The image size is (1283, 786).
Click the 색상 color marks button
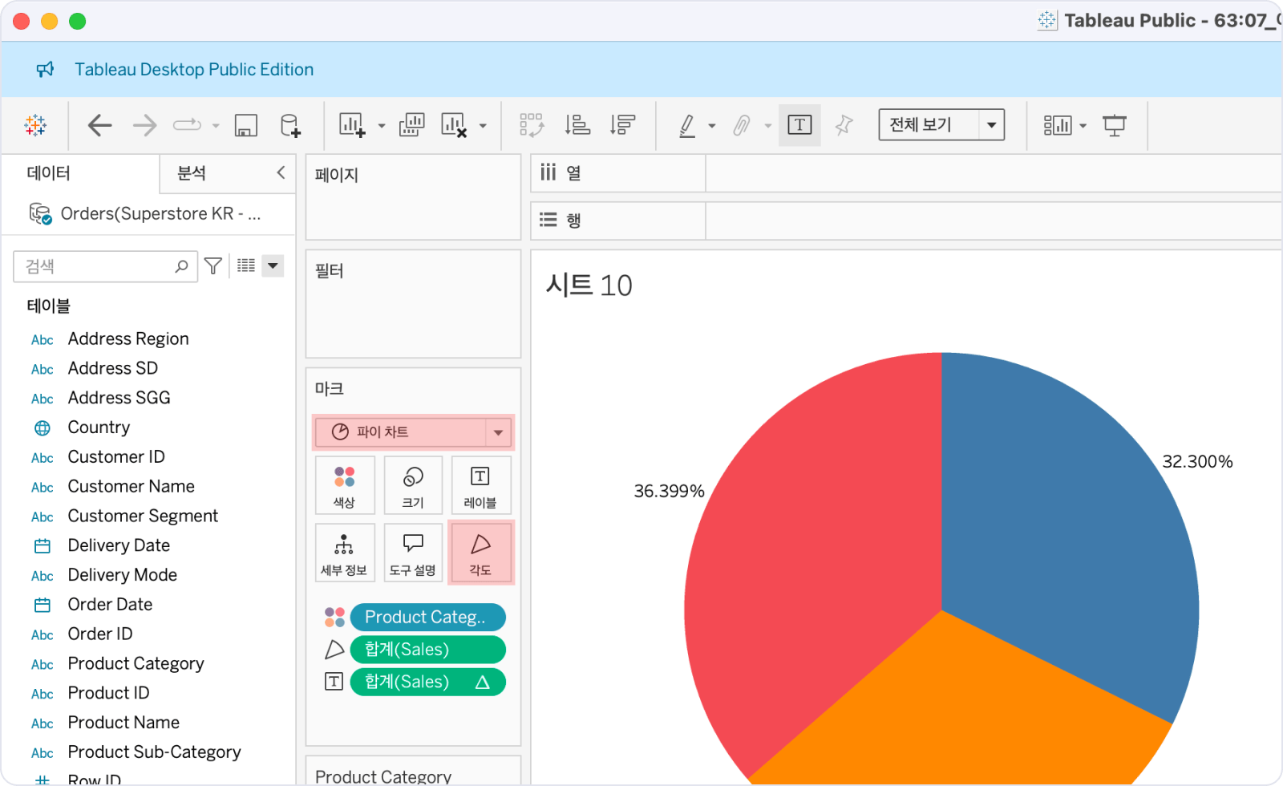tap(345, 485)
